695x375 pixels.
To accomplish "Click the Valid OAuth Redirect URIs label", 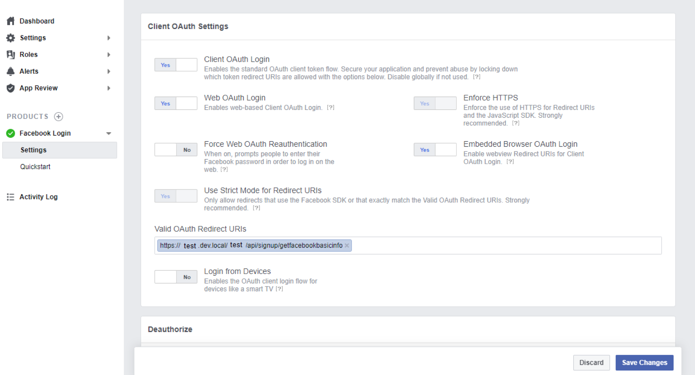I will point(200,229).
